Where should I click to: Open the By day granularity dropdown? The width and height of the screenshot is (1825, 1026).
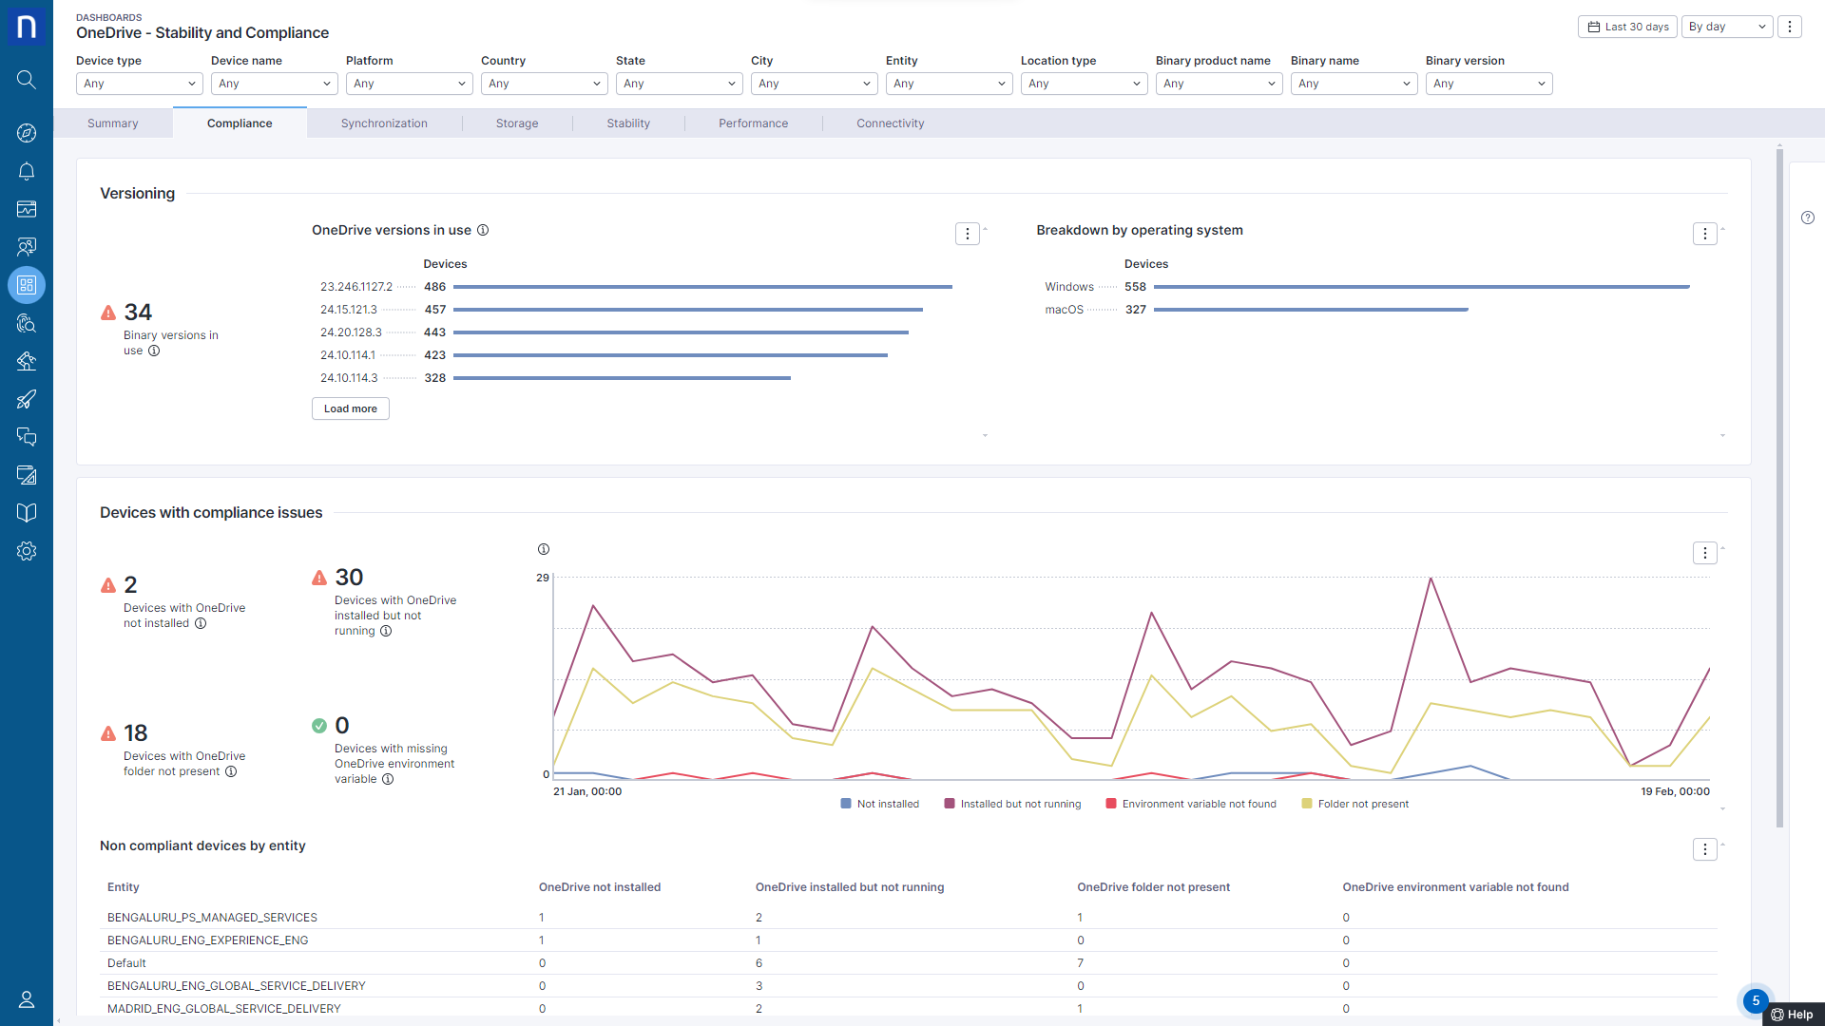(1727, 27)
